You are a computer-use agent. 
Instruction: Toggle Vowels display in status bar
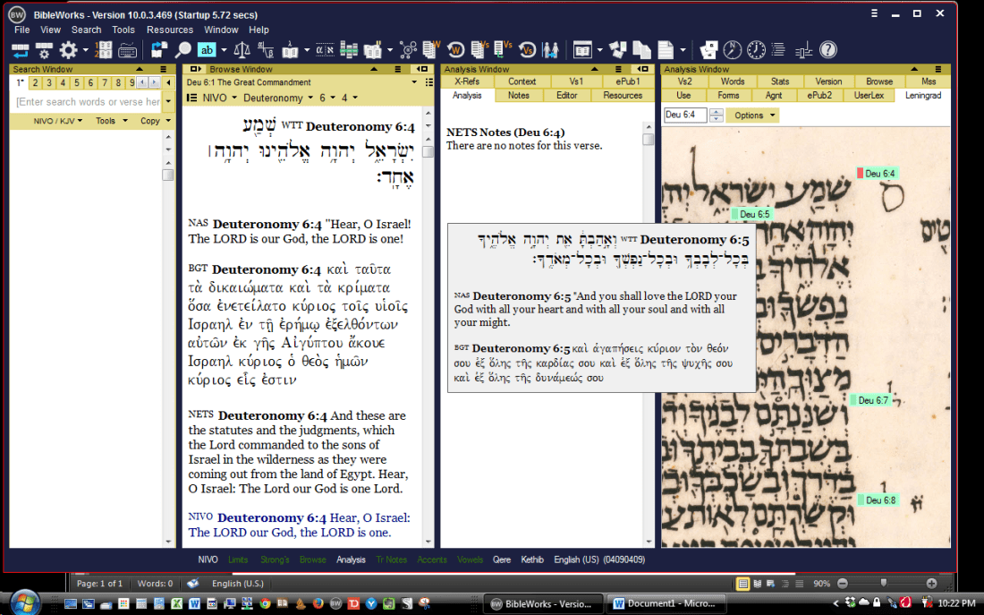470,559
